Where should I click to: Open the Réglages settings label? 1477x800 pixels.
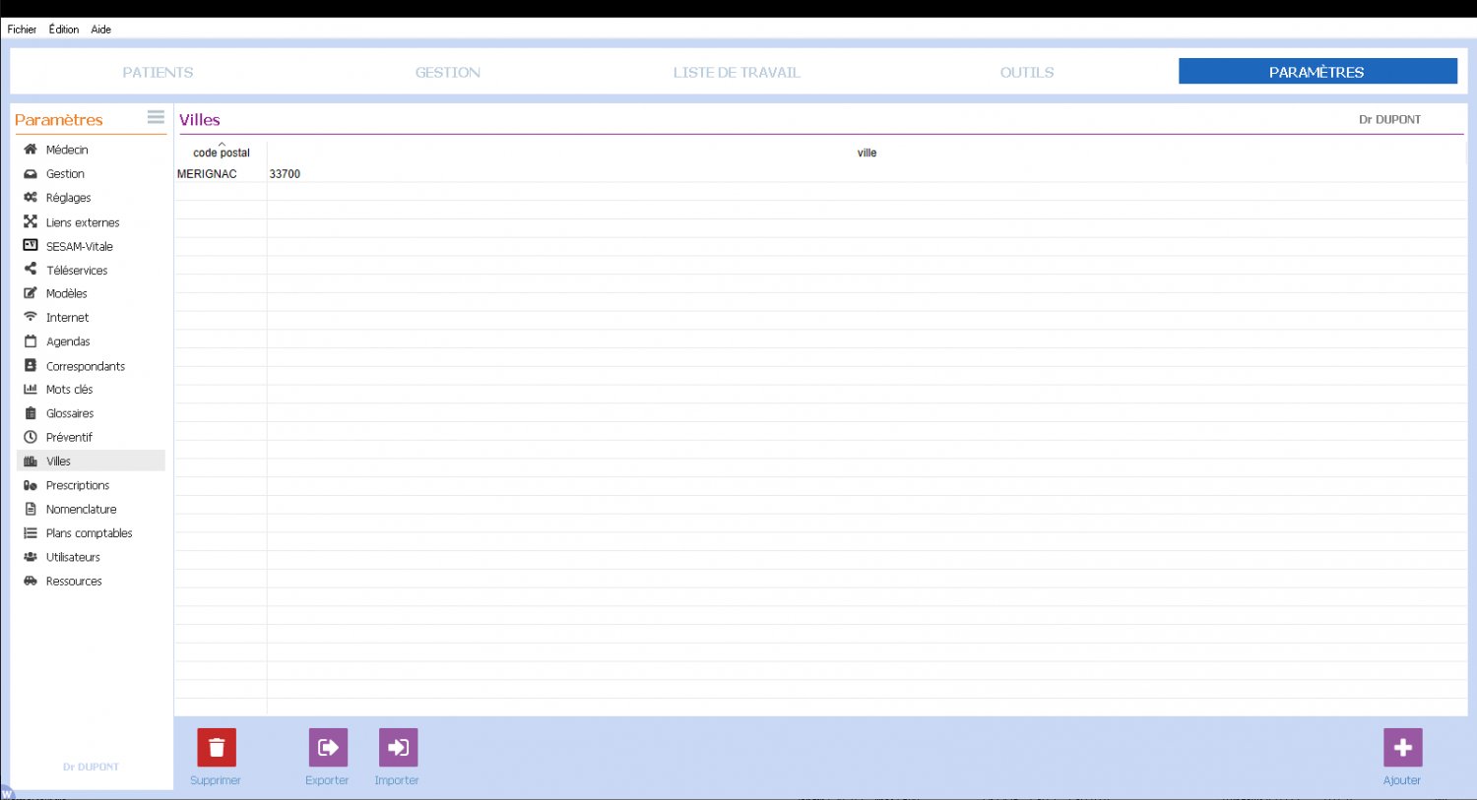[x=68, y=198]
